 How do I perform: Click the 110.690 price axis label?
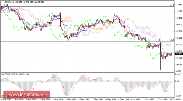coord(179,18)
